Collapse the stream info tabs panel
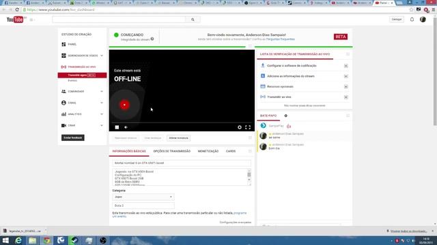This screenshot has height=245, width=437. coord(250,151)
